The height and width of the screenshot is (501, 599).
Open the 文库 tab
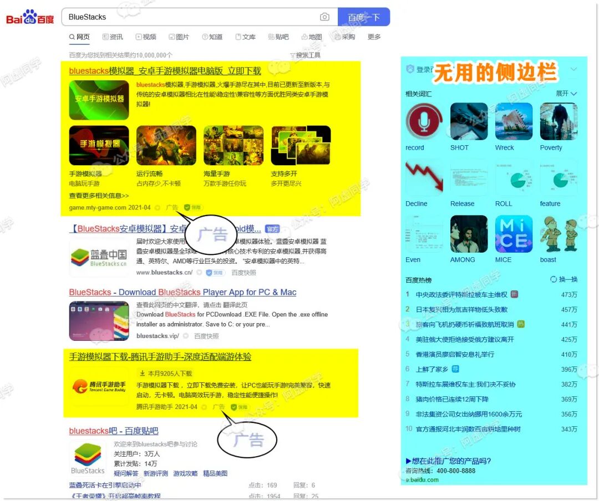tap(245, 37)
